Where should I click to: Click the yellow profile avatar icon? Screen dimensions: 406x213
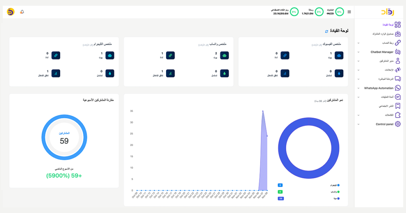tap(11, 12)
